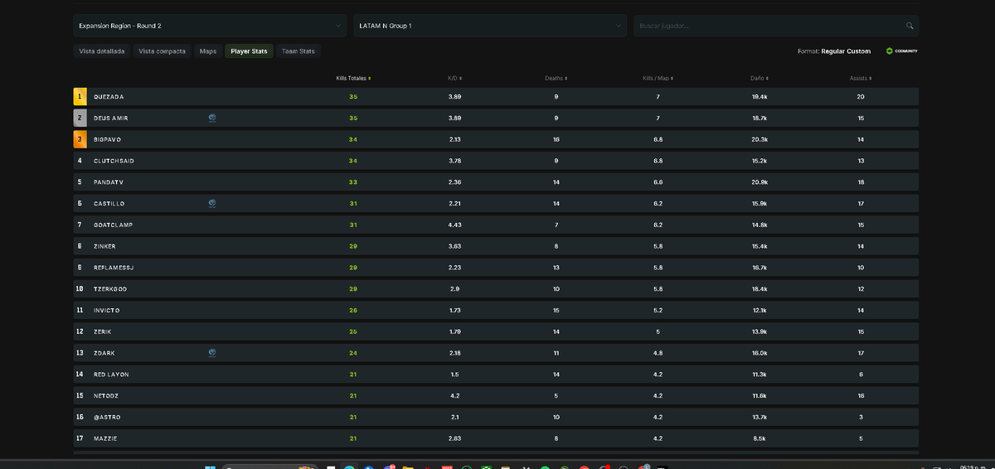Image resolution: width=995 pixels, height=469 pixels.
Task: Select the Team Stats tab
Action: point(298,51)
